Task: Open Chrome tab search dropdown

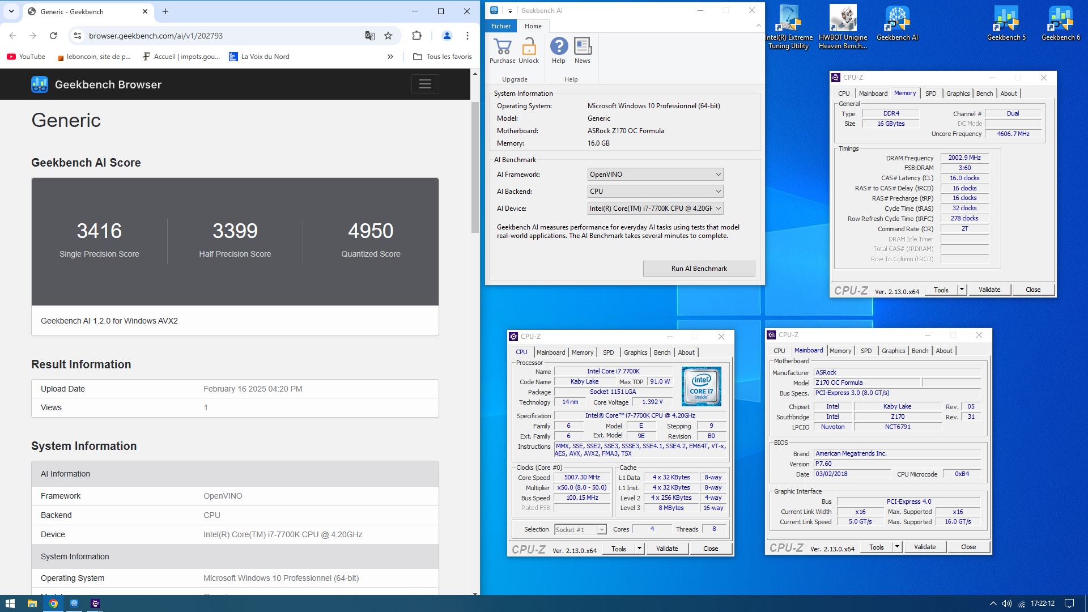Action: tap(11, 11)
